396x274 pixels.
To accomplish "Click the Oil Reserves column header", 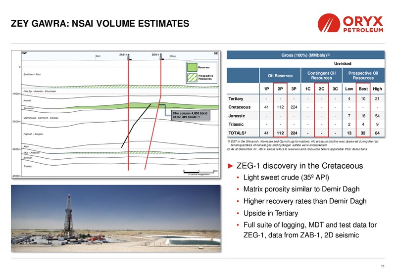I will (x=280, y=76).
